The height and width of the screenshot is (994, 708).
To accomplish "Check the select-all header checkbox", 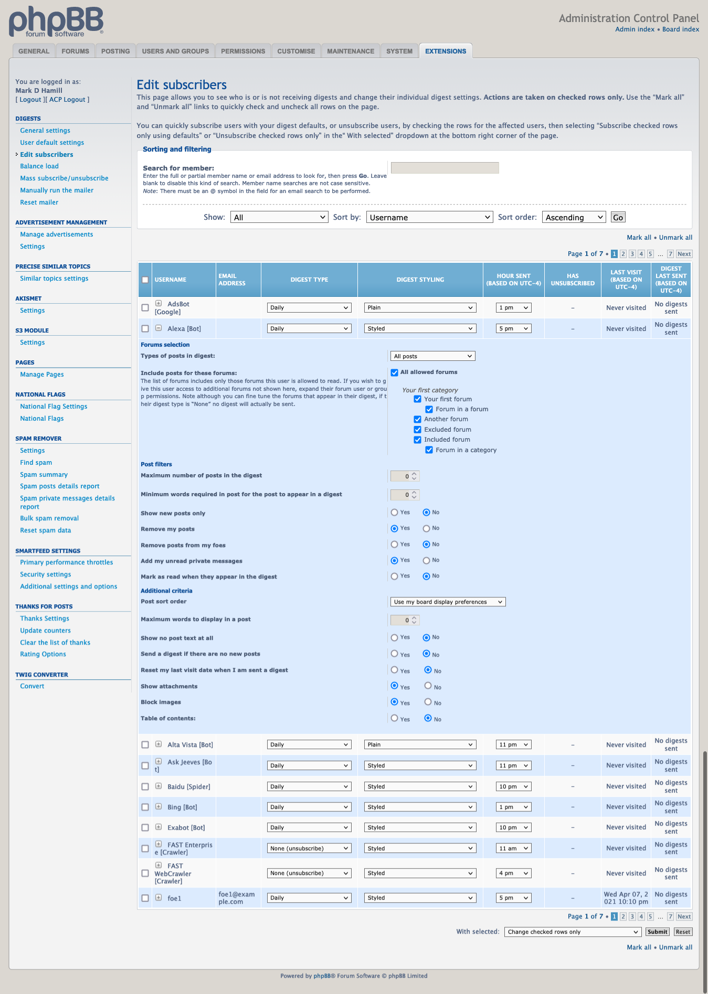I will pyautogui.click(x=145, y=280).
